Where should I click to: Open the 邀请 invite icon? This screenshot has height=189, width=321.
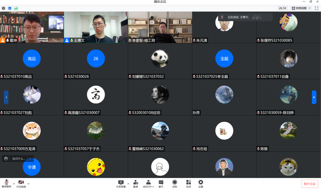coord(136,184)
